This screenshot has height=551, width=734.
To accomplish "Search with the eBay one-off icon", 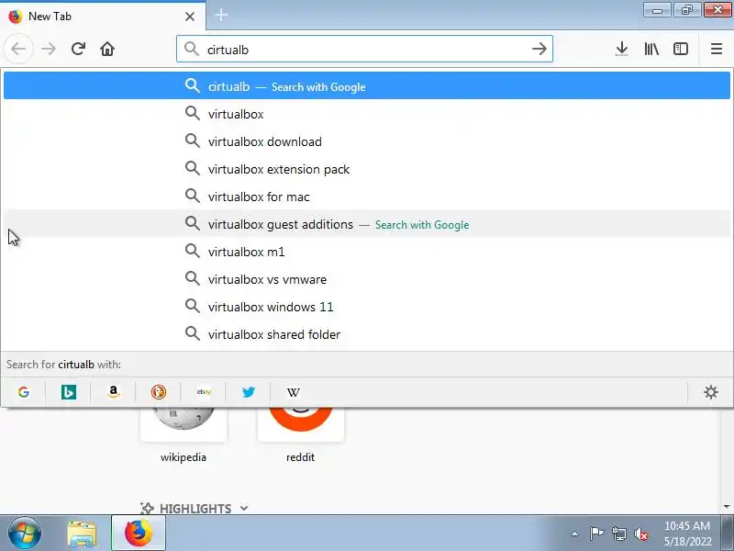I will pyautogui.click(x=203, y=392).
